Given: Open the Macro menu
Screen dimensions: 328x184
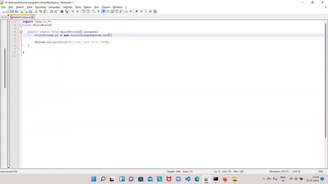Looking at the screenshot, I should [x=88, y=7].
